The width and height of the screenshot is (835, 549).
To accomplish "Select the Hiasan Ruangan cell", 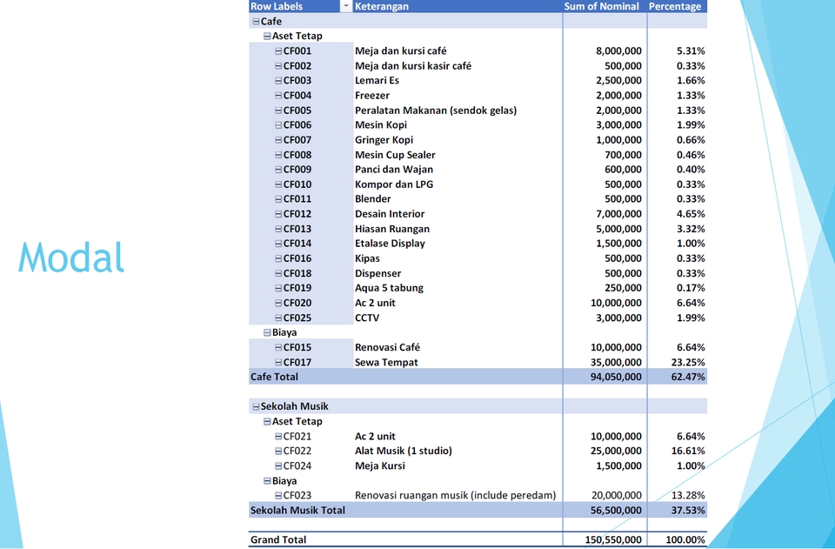I will [392, 229].
